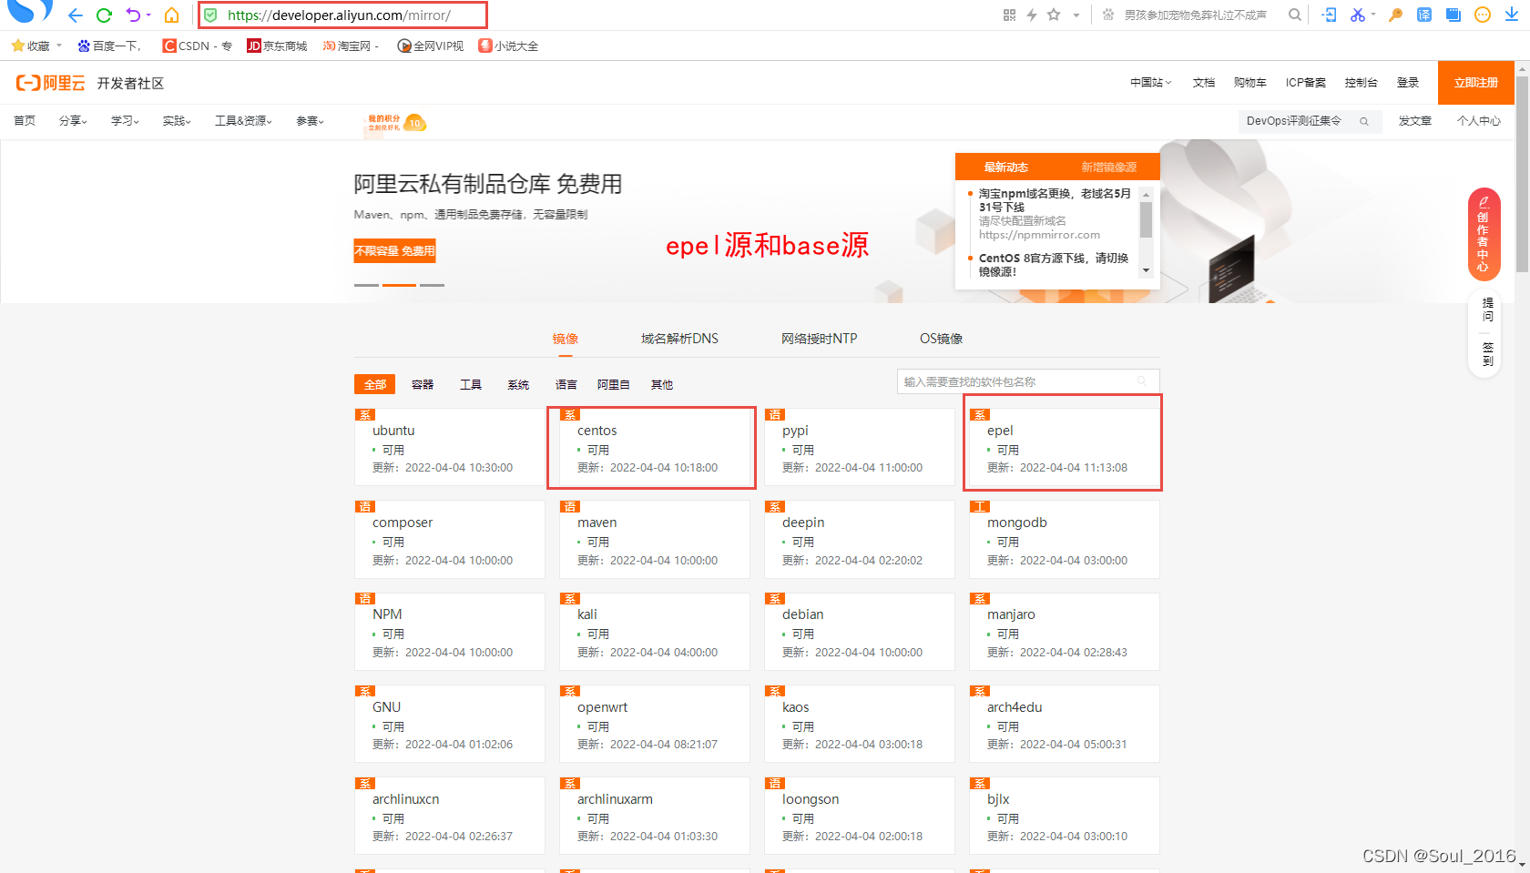This screenshot has width=1530, height=873.
Task: Click the news panel scrollbar down arrow
Action: point(1146,271)
